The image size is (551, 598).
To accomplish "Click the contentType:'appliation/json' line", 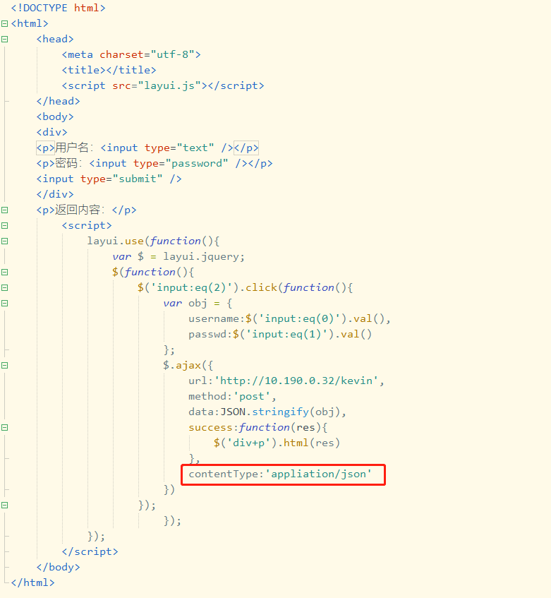I will click(x=280, y=474).
